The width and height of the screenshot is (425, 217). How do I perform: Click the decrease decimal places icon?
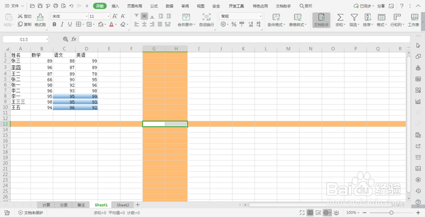[258, 24]
